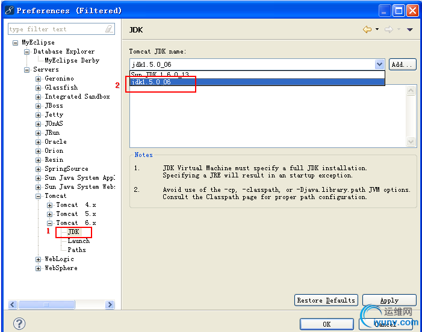Expand the WebSphere node
The image size is (422, 332).
coord(38,268)
